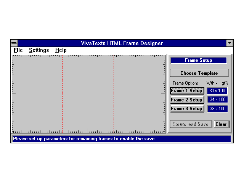244x183 pixels.
Task: Click the Choose Template button
Action: 199,73
